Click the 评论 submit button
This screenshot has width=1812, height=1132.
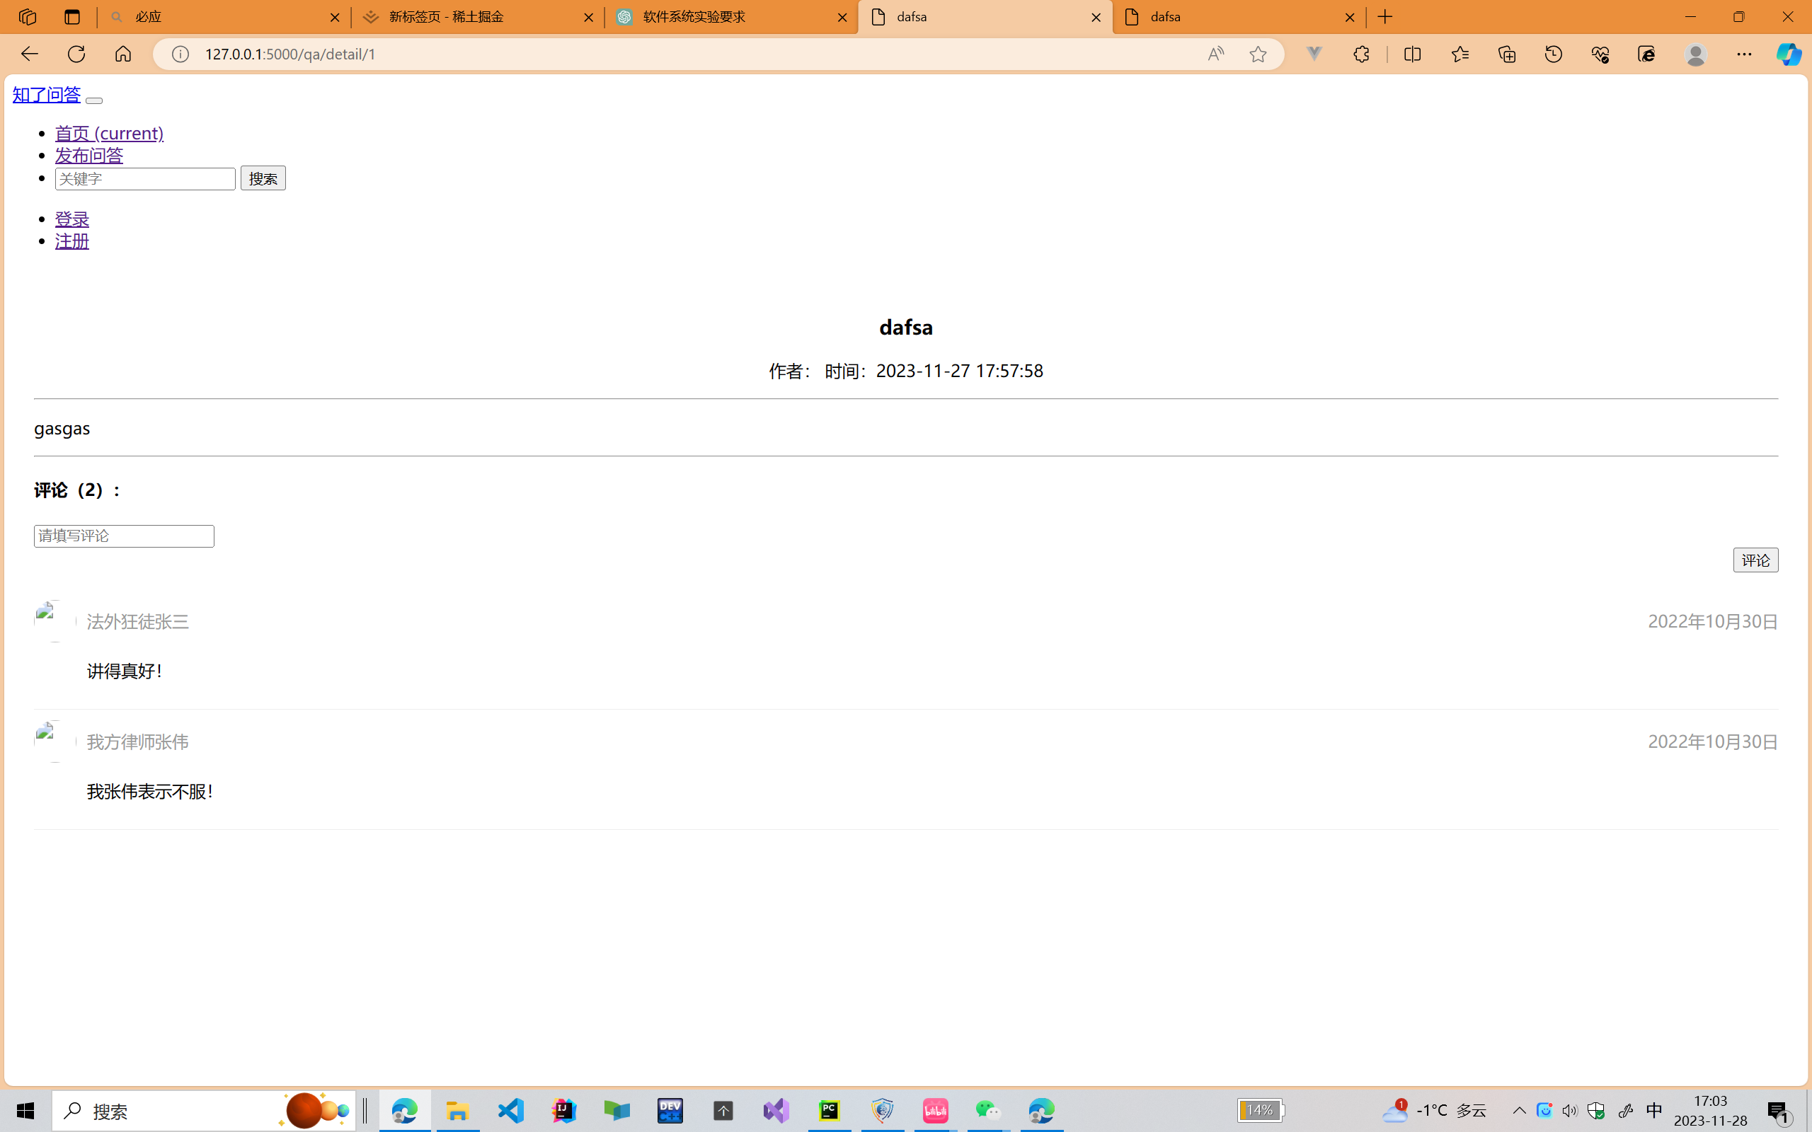(1755, 560)
